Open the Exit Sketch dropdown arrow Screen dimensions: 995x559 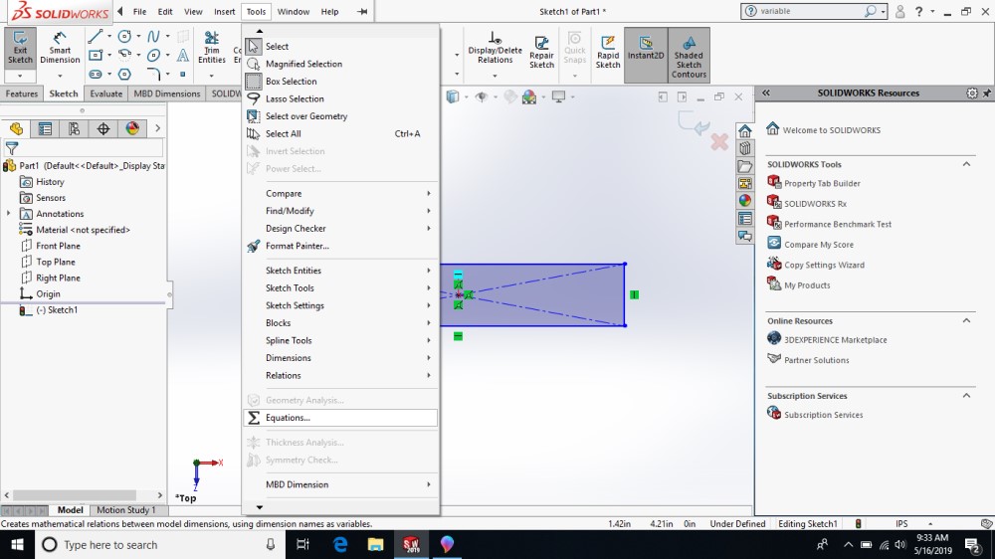(20, 77)
